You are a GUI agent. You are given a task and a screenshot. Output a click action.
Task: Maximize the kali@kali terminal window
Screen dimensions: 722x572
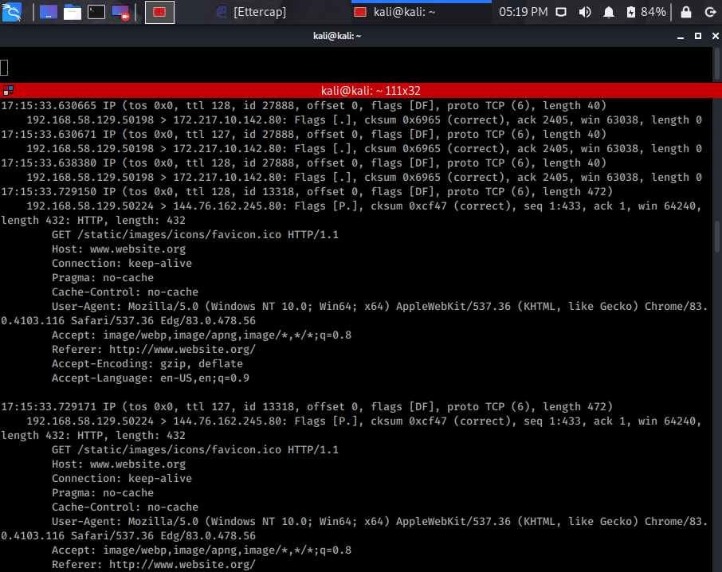tap(698, 36)
